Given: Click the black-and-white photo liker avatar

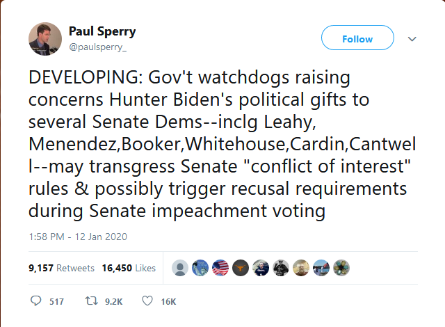Looking at the screenshot, I should click(281, 268).
